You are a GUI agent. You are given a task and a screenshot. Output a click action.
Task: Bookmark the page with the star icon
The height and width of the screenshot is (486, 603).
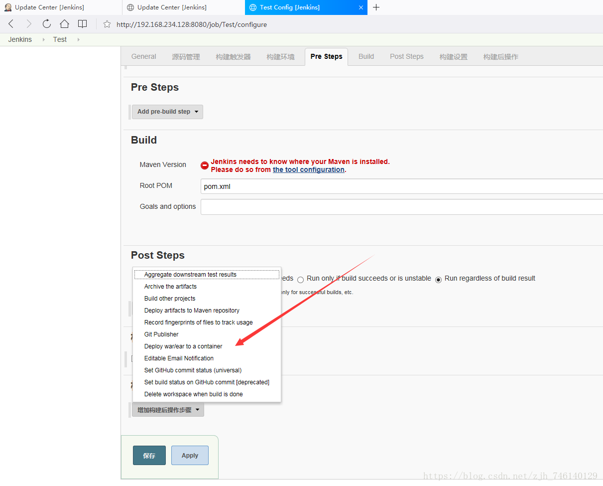[107, 24]
